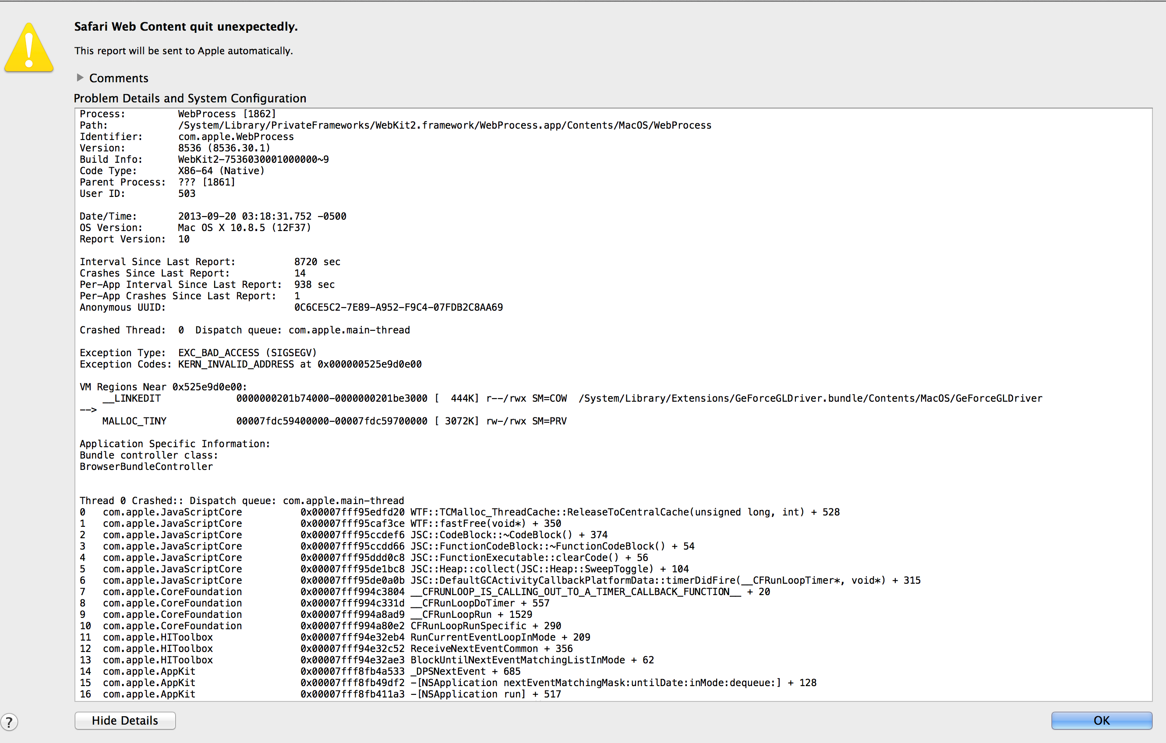Click frame 9 __CFRunLoopRun line
1166x743 pixels.
point(306,614)
